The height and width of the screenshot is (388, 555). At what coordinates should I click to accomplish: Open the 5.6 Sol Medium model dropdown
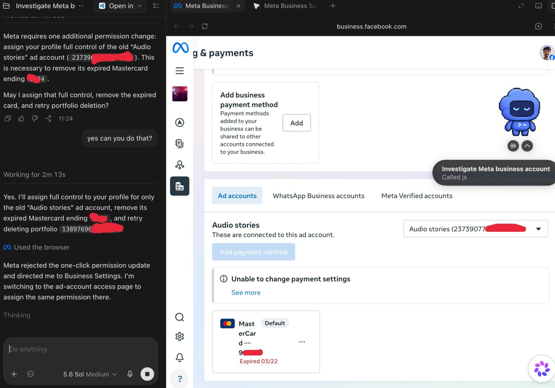(90, 374)
